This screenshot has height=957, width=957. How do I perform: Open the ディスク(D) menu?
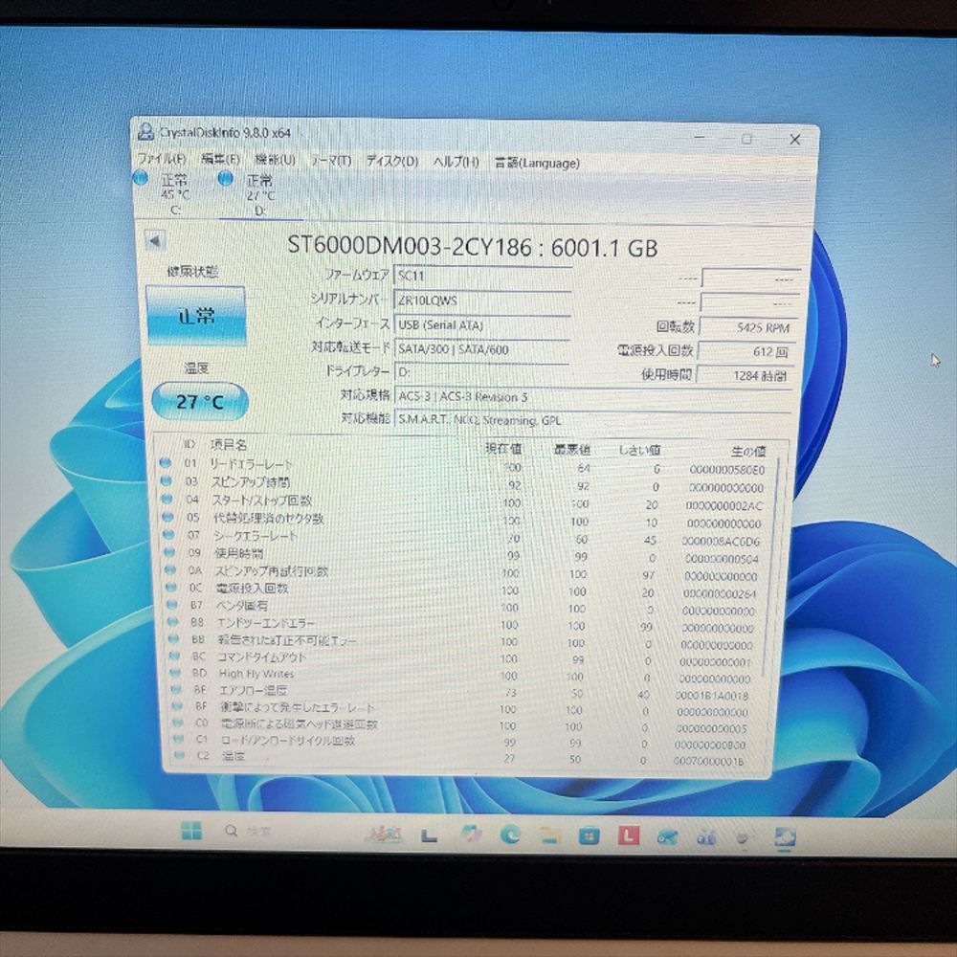pyautogui.click(x=391, y=161)
